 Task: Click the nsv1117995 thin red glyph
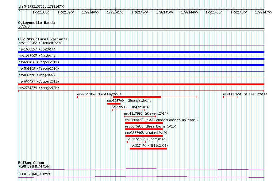coord(140,116)
